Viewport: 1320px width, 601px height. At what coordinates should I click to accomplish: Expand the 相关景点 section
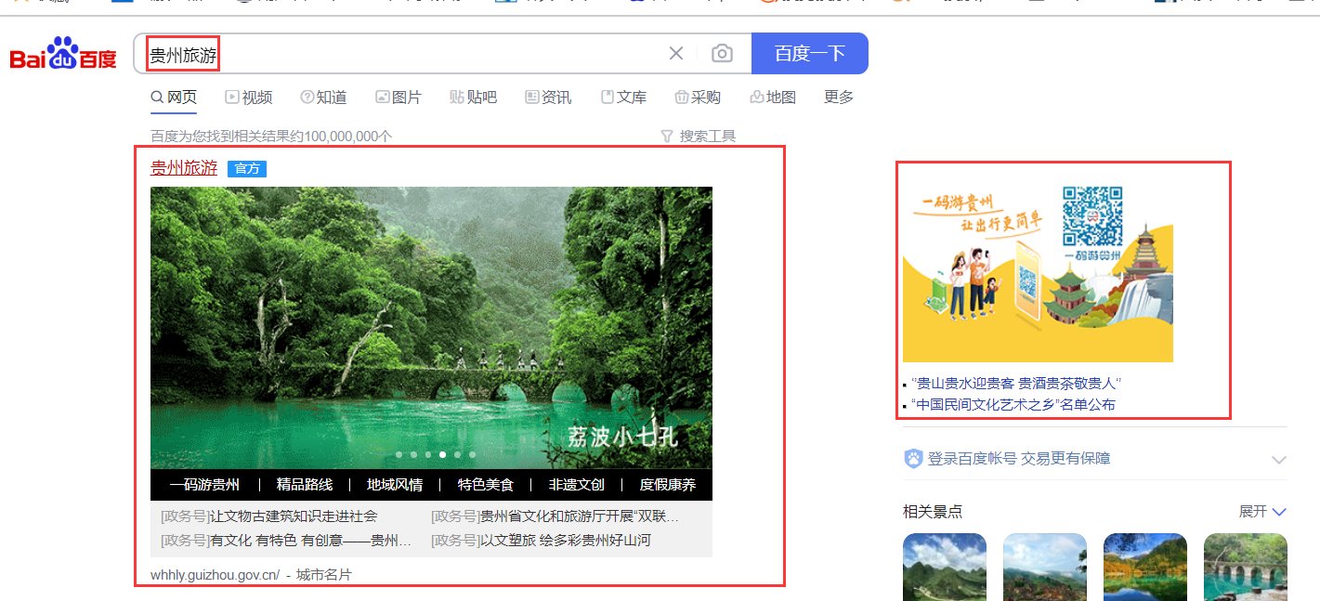(x=1262, y=512)
